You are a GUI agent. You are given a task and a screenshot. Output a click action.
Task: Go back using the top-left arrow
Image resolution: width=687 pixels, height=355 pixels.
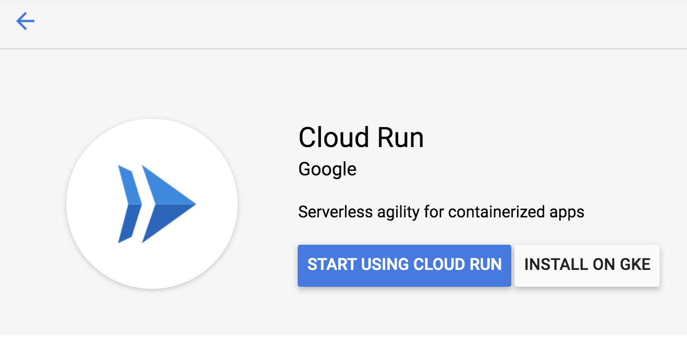25,22
